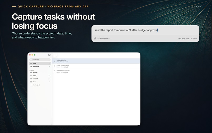Open the add task plus dropdown

point(55,55)
